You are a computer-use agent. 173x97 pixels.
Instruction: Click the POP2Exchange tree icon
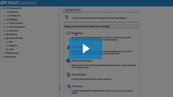click(4, 53)
